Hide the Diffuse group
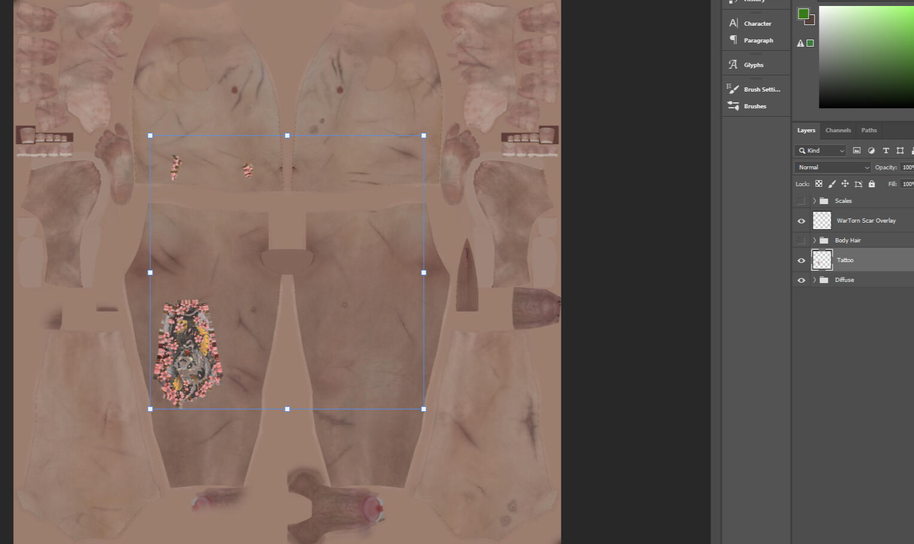The width and height of the screenshot is (914, 544). click(801, 279)
